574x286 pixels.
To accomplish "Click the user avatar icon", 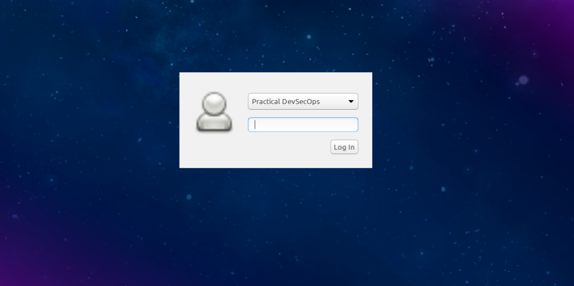I will 214,111.
